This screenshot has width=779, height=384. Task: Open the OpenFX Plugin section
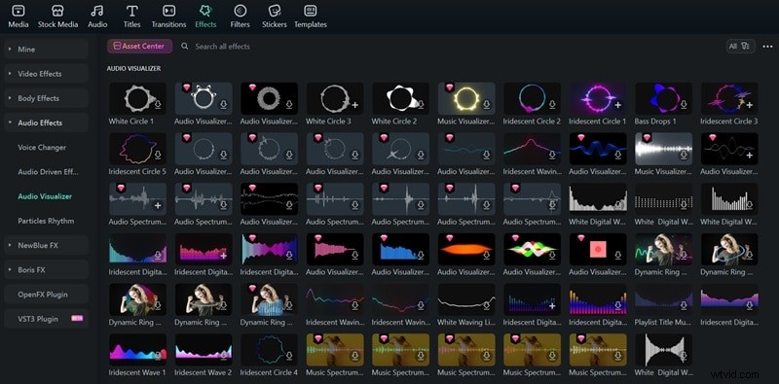click(46, 295)
